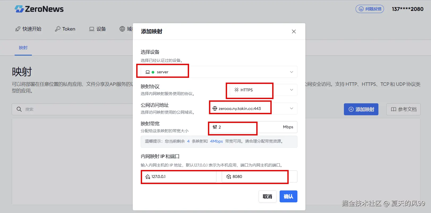Screen dimensions: 431x213
Task: Click the 内网映射 IP 和端口 heading
Action: click(160, 156)
